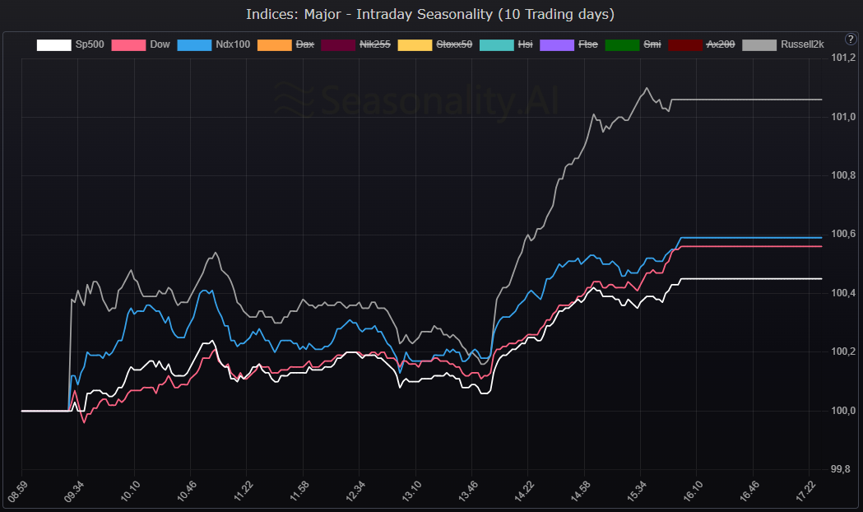Enable the hidden Ax200 series label
The height and width of the screenshot is (512, 863).
pos(721,44)
